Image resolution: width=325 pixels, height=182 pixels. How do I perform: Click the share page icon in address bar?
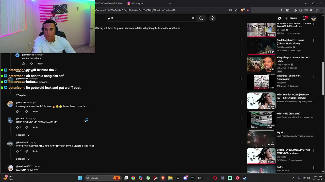coord(236,10)
